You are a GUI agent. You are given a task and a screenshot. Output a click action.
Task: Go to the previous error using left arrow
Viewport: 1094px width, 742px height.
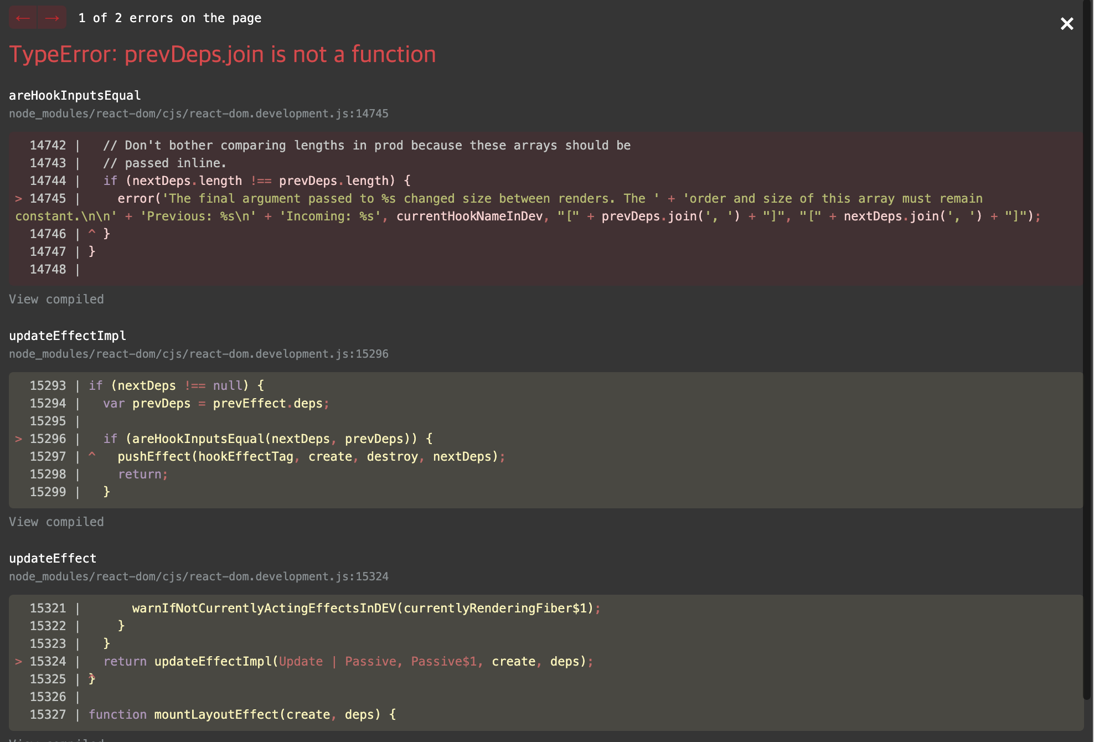pyautogui.click(x=23, y=18)
